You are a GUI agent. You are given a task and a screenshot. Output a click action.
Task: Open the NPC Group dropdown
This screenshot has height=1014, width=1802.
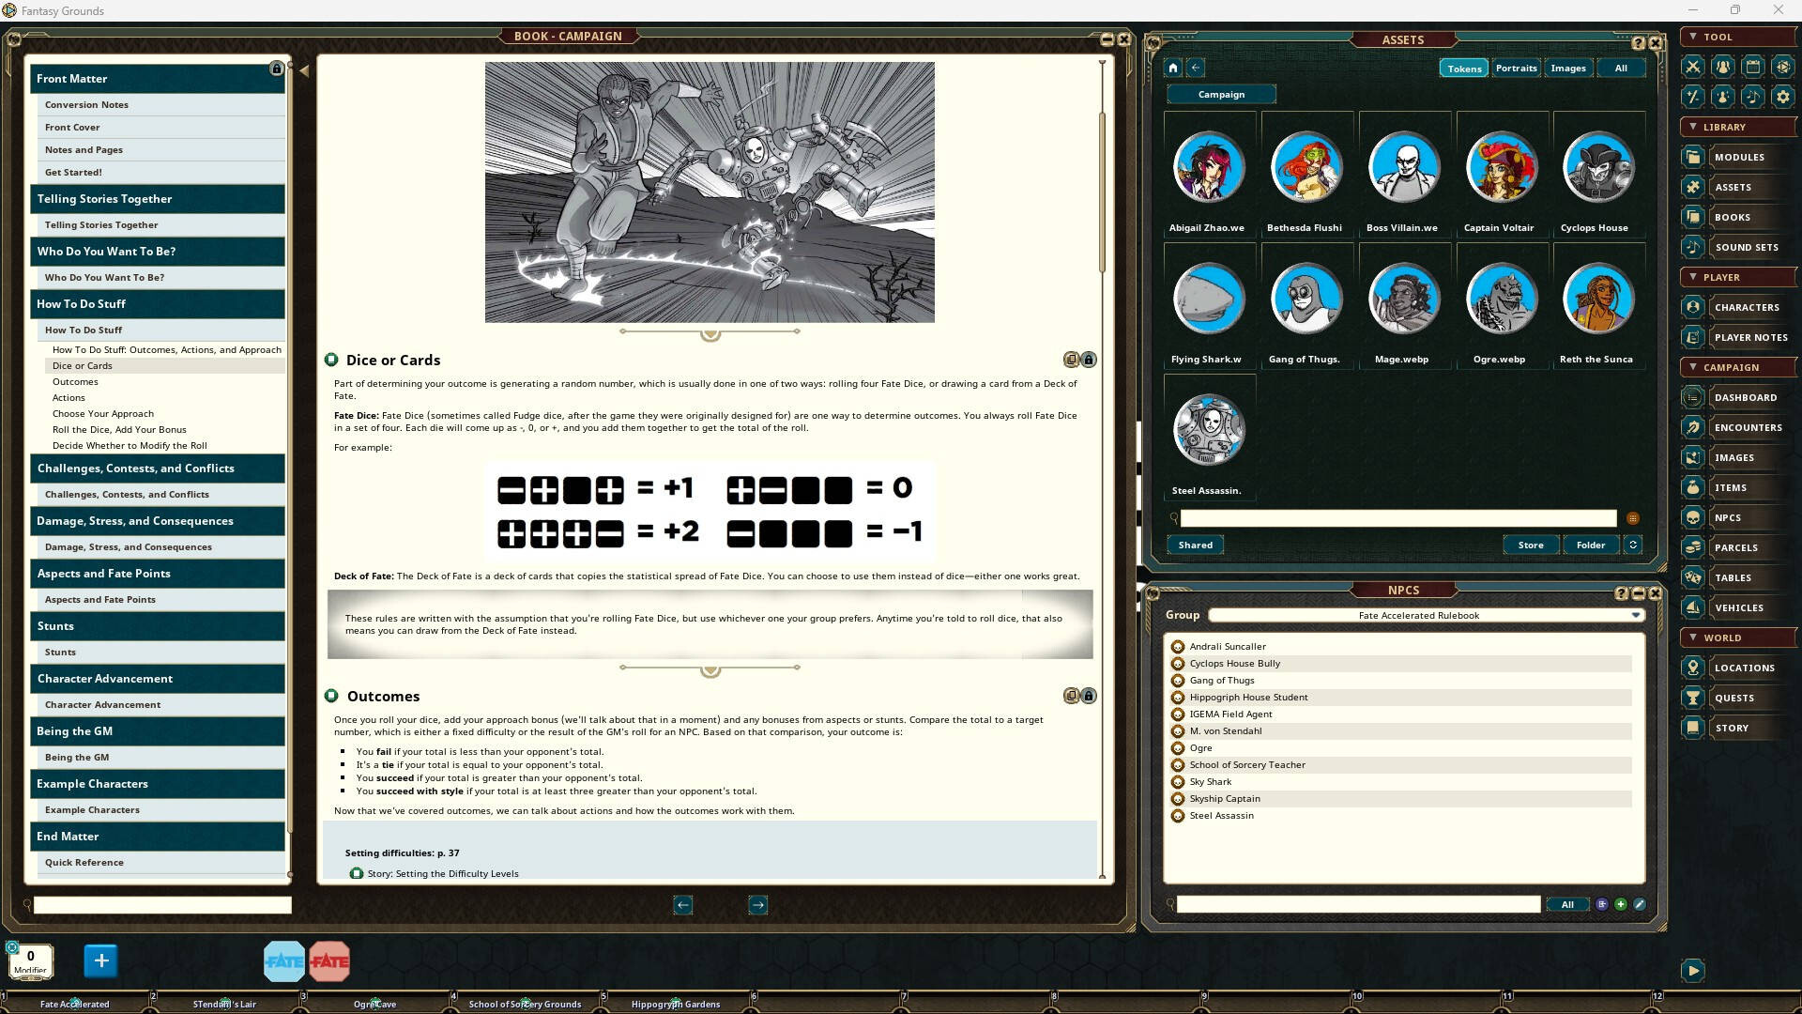[x=1426, y=615]
